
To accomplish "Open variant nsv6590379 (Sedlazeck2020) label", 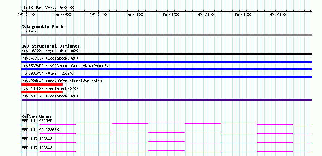I will 50,96.
